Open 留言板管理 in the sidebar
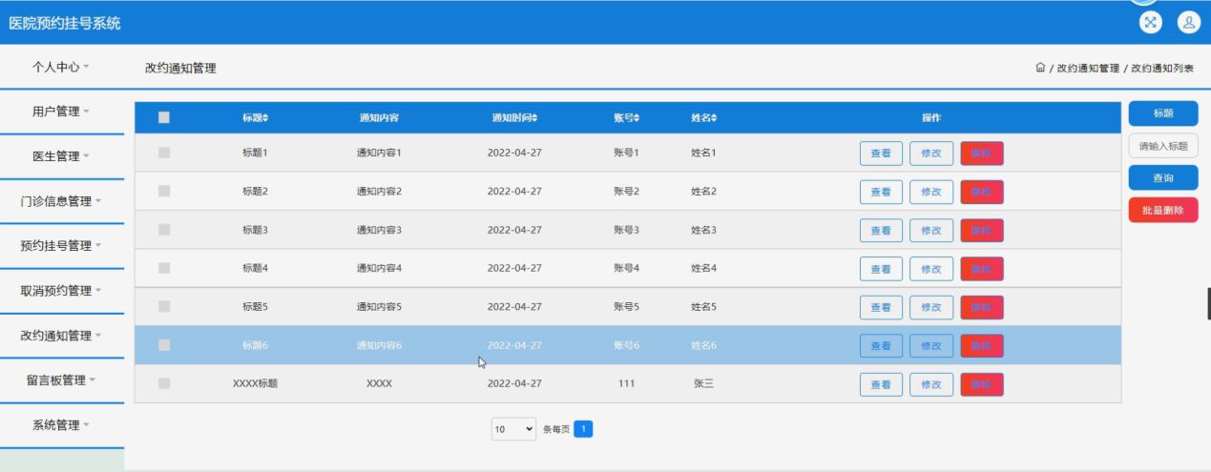Image resolution: width=1211 pixels, height=472 pixels. coord(62,380)
